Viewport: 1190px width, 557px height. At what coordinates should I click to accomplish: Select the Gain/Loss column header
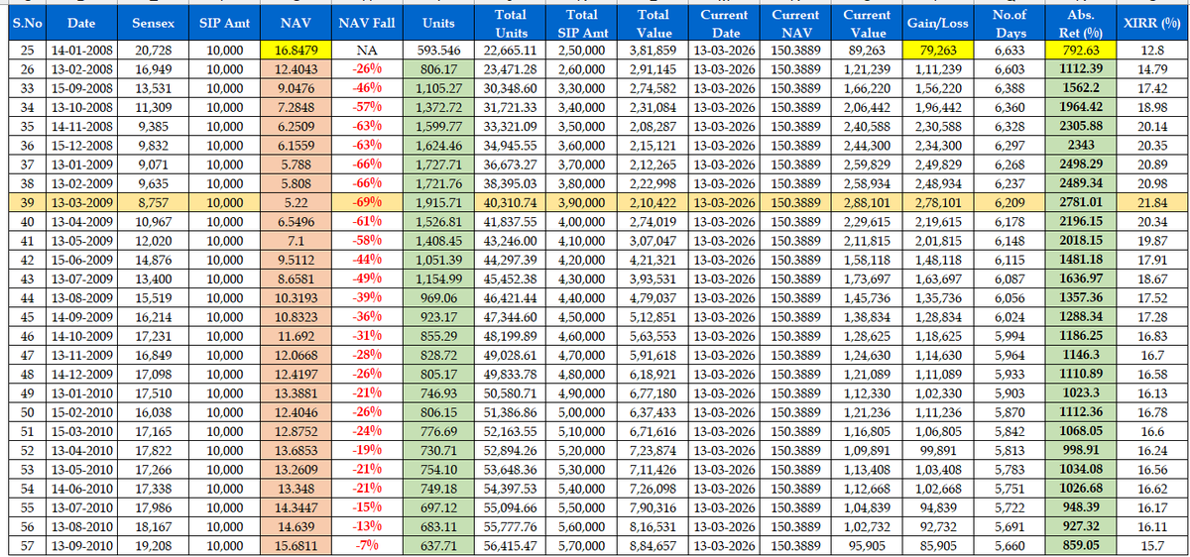tap(937, 24)
